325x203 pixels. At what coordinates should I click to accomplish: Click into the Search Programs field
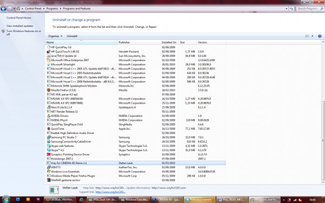point(308,9)
